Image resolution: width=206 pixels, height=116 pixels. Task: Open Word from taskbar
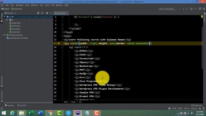40,113
